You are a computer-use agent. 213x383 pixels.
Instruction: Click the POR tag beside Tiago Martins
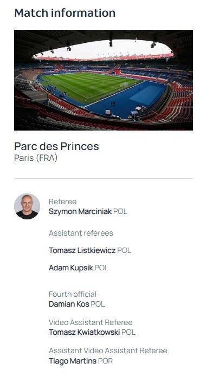[105, 361]
